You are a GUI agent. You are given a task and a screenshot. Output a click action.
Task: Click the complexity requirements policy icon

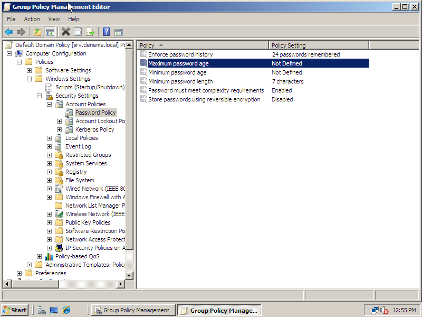click(x=143, y=90)
